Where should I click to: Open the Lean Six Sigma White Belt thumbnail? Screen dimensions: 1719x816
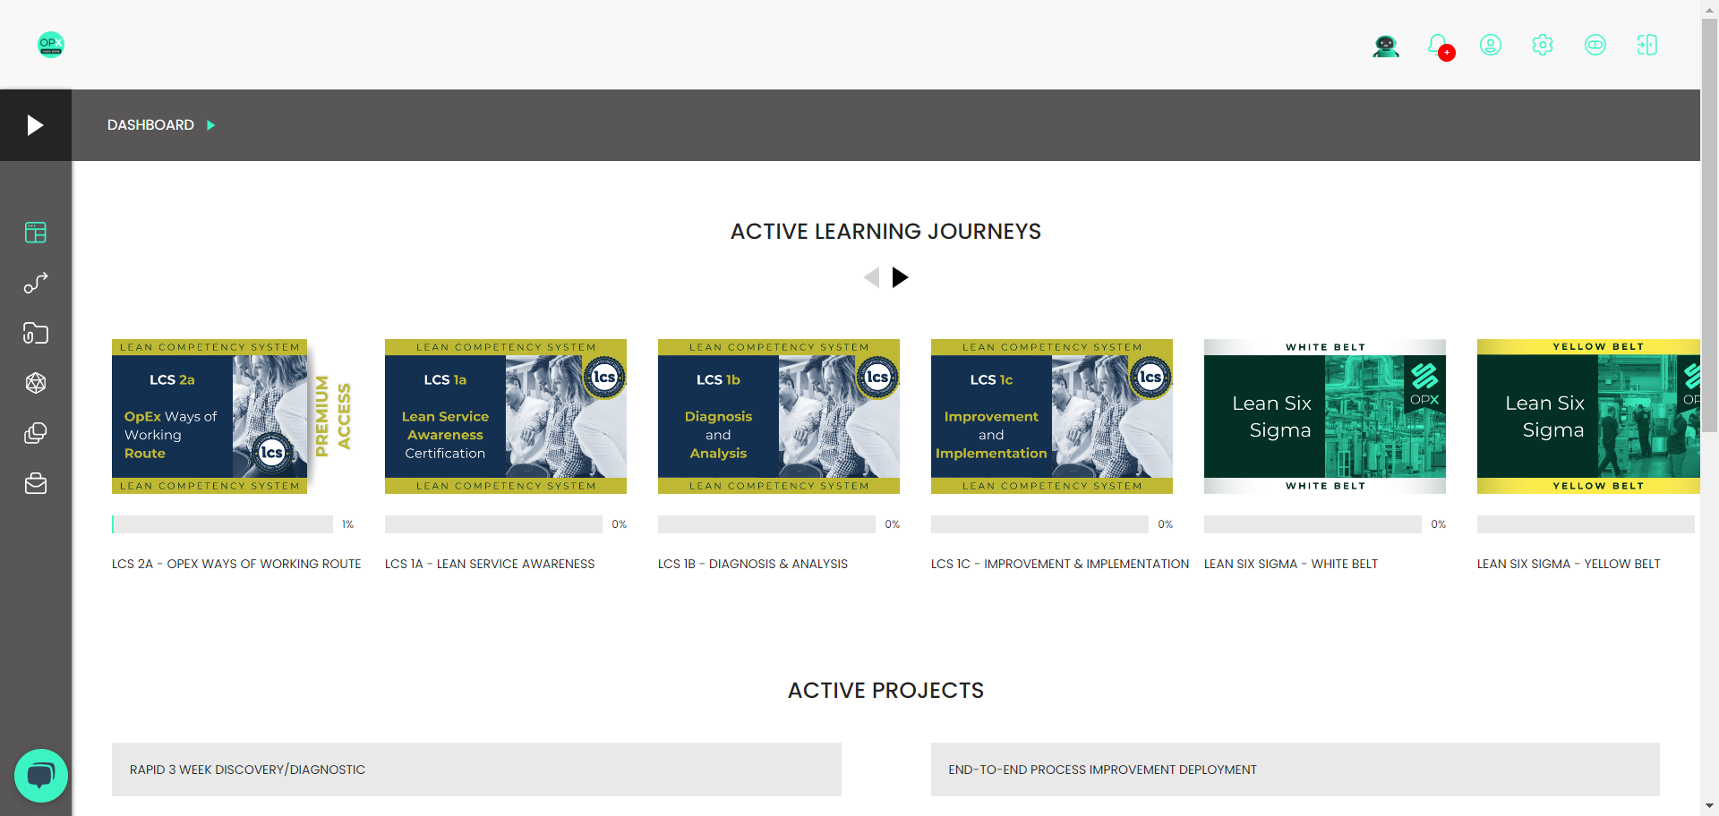pos(1325,416)
